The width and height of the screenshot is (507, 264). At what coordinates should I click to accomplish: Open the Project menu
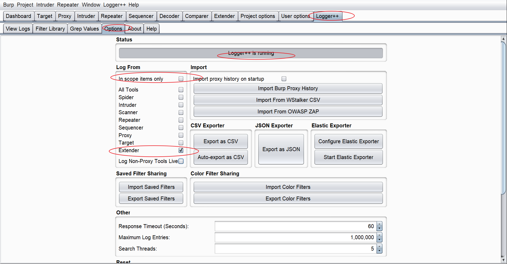click(x=25, y=5)
